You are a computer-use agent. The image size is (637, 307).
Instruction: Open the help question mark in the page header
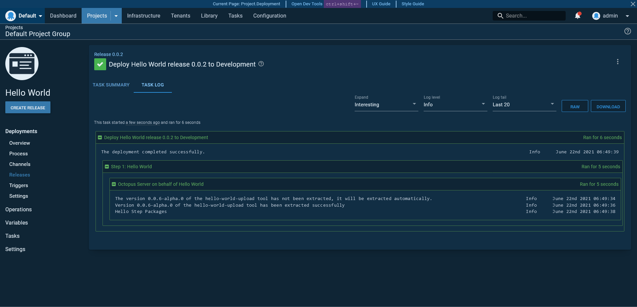pos(628,31)
